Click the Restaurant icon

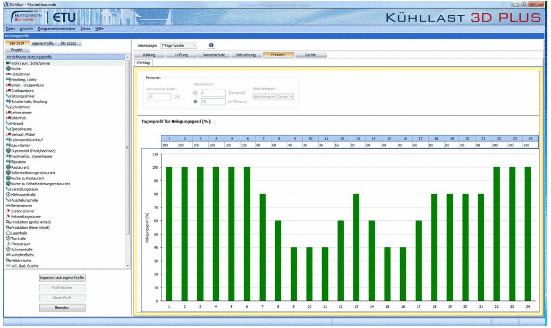coord(8,167)
